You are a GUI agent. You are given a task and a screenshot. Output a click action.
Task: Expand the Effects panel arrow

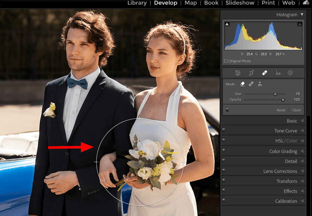point(302,191)
